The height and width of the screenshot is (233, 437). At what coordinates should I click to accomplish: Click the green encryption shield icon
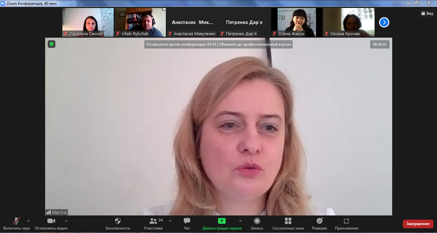click(x=52, y=44)
